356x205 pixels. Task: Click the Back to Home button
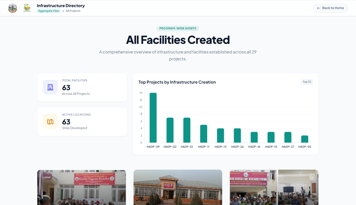[x=330, y=8]
